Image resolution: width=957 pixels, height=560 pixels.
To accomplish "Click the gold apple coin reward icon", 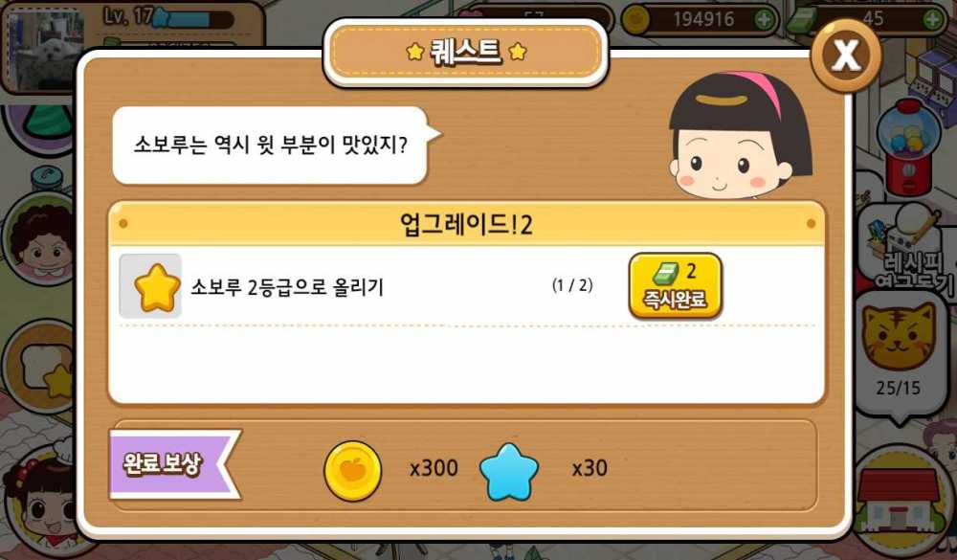I will pos(353,471).
